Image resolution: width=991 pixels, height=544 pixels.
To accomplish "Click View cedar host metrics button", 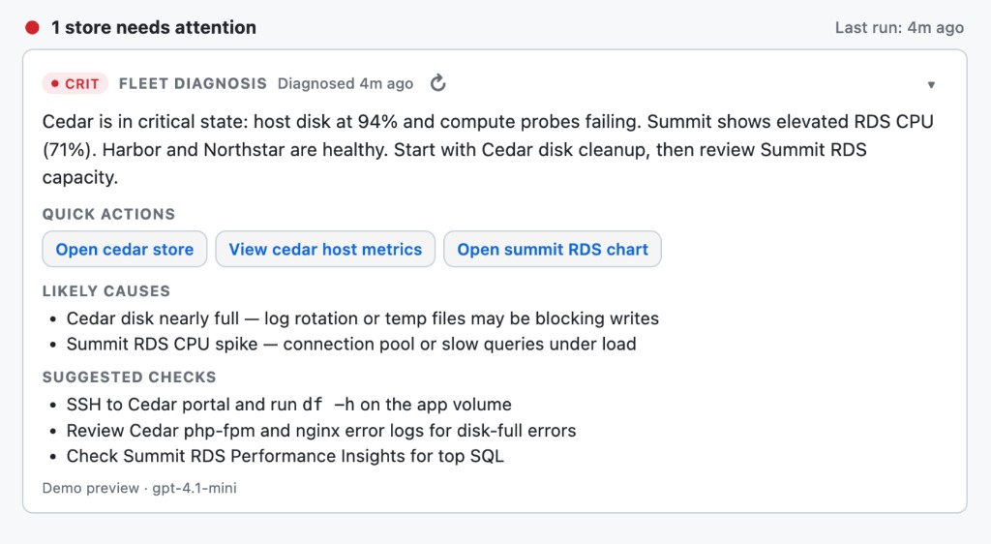I will click(x=325, y=249).
